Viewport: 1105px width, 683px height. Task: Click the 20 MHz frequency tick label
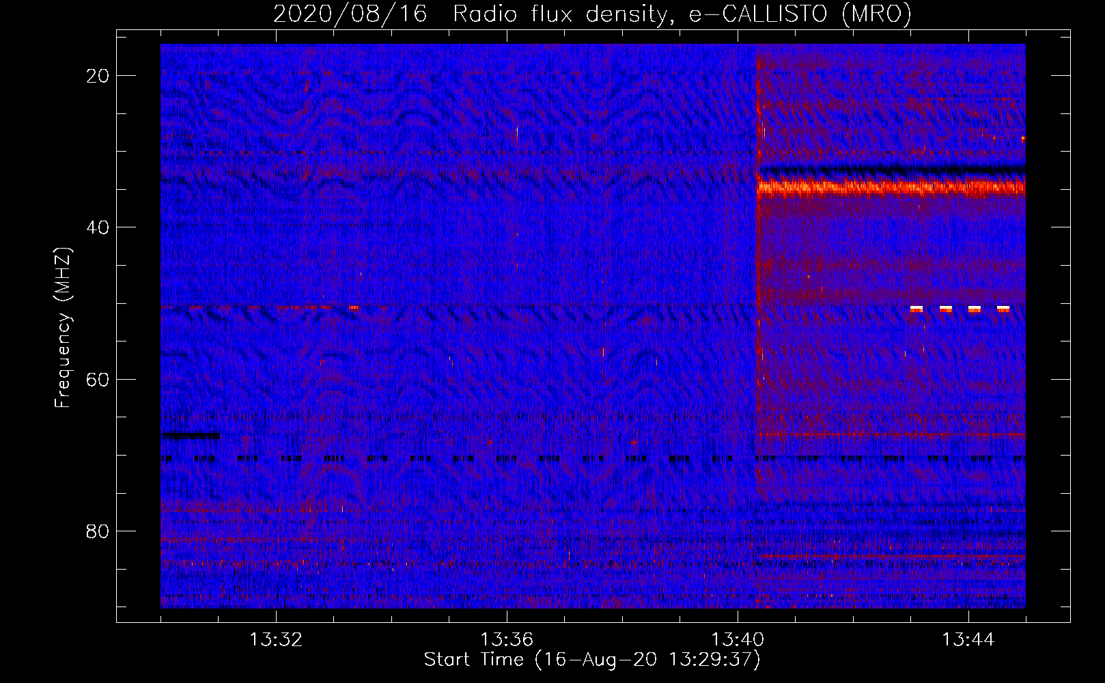tap(98, 75)
